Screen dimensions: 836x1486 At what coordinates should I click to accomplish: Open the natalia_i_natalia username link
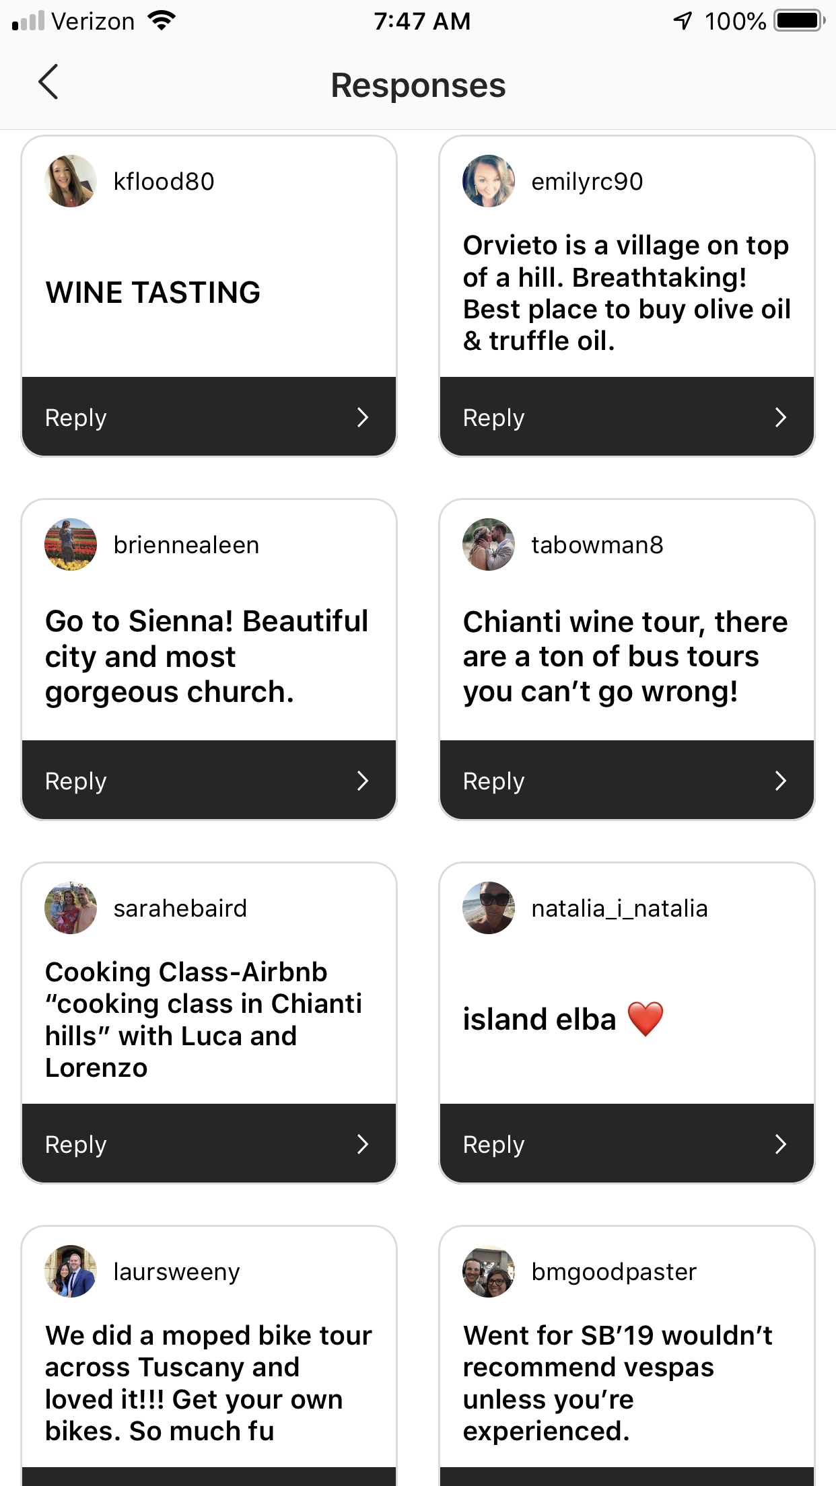point(619,909)
